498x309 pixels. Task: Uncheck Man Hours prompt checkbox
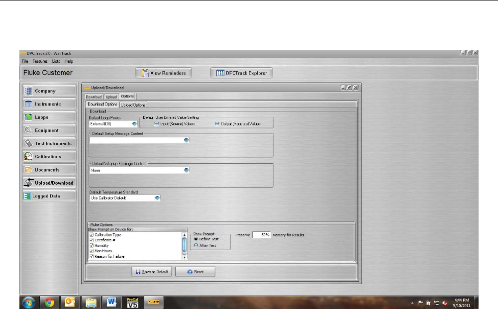point(92,251)
